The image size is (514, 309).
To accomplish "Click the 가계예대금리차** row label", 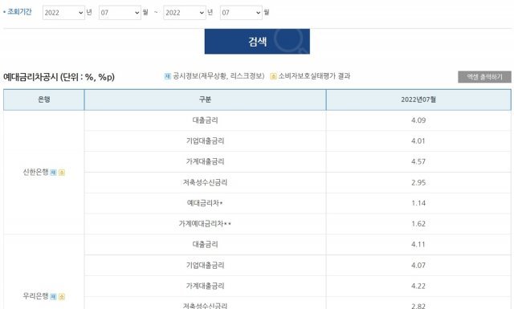I will coord(206,224).
